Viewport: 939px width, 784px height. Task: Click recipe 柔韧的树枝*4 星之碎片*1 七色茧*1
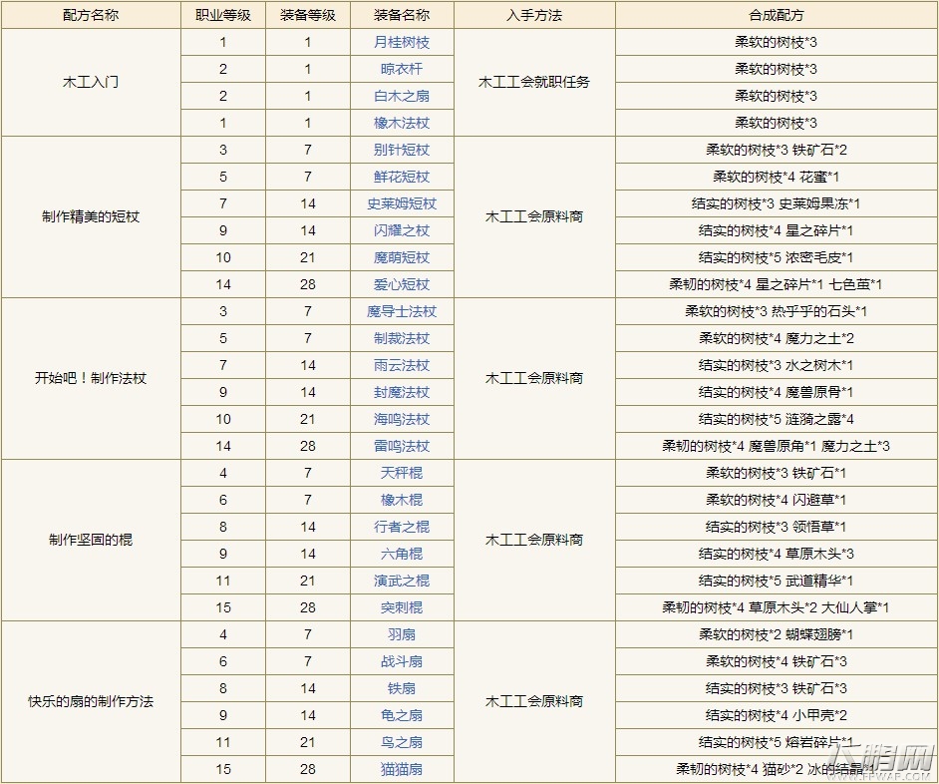coord(777,284)
